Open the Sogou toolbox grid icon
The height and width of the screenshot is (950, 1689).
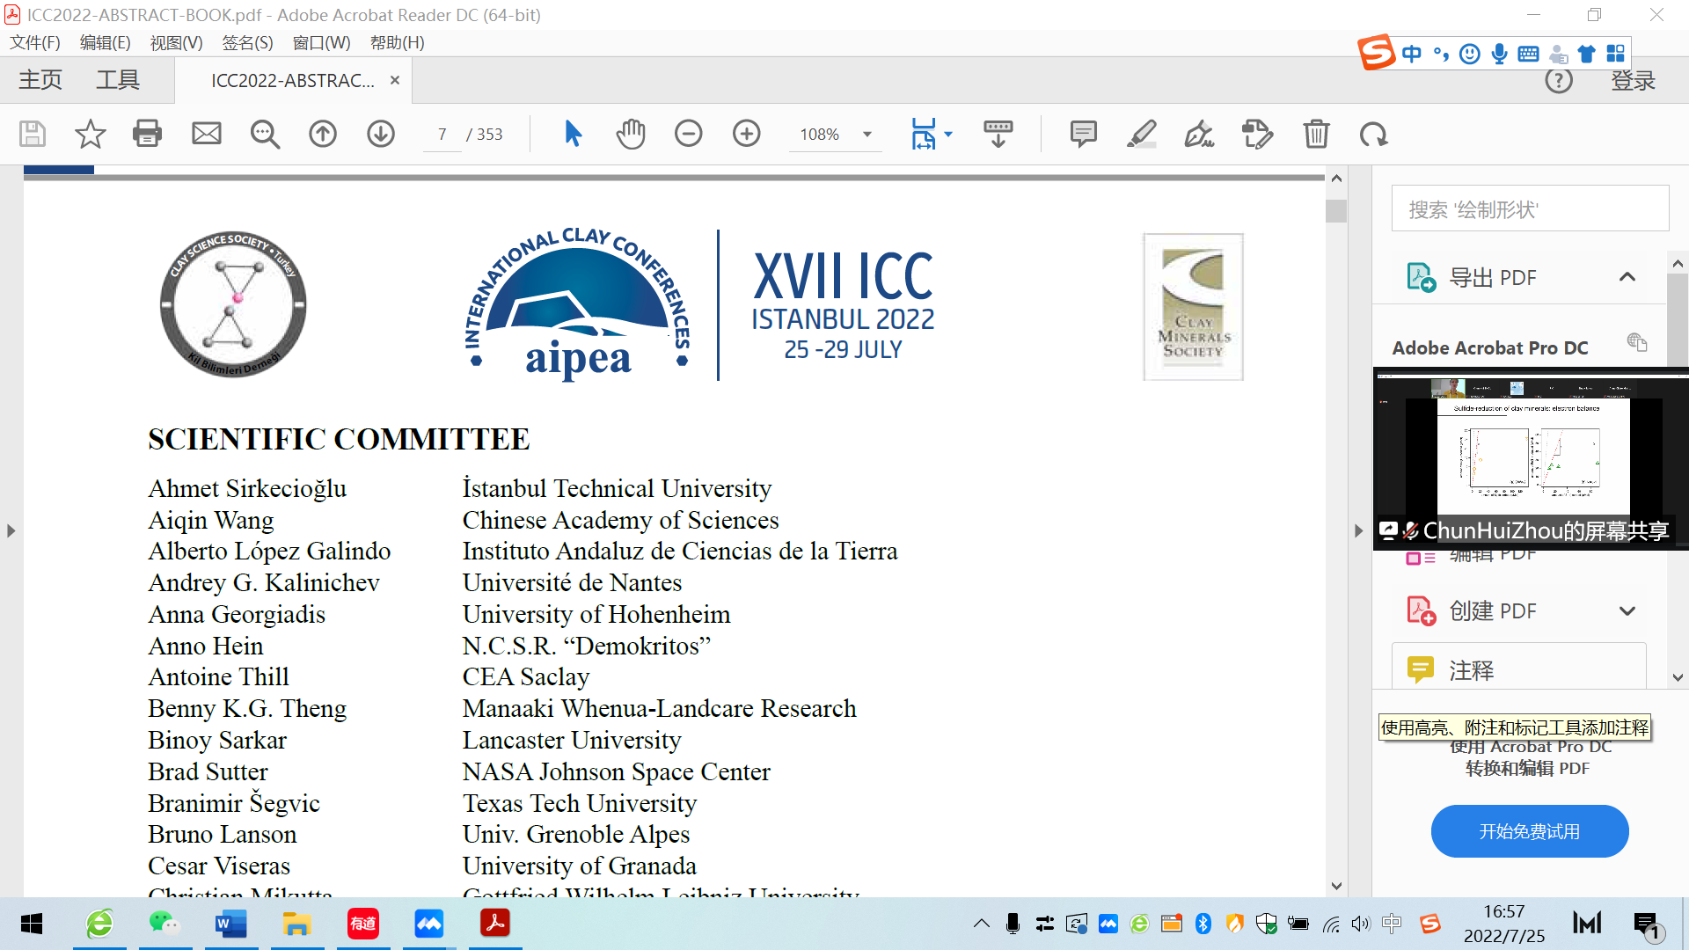pos(1616,55)
